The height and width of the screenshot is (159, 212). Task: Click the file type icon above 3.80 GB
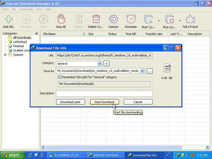pyautogui.click(x=167, y=68)
